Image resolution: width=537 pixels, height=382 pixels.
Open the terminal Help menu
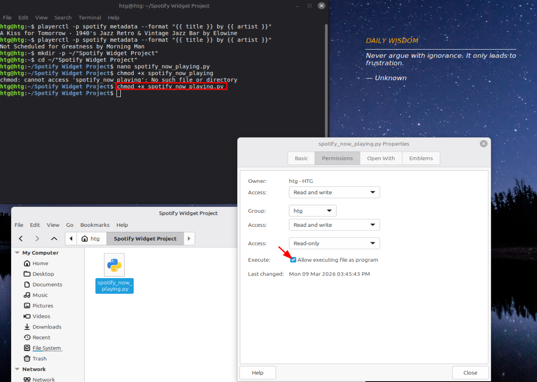tap(113, 18)
